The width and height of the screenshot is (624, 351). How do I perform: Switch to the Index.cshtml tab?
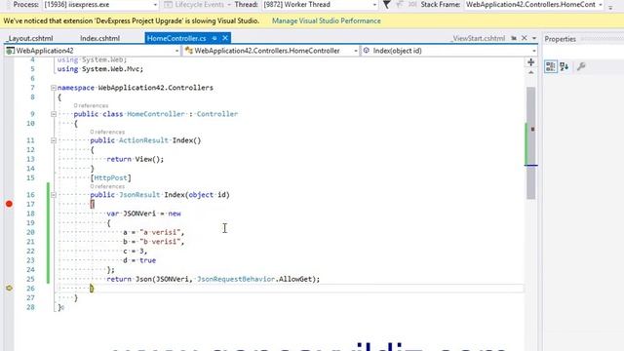(x=99, y=38)
